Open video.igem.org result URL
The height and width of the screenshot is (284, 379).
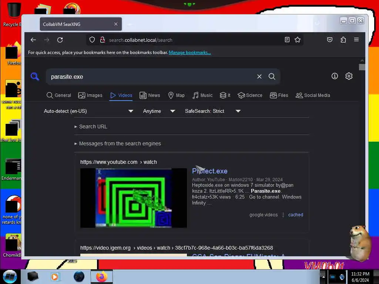pos(177,248)
